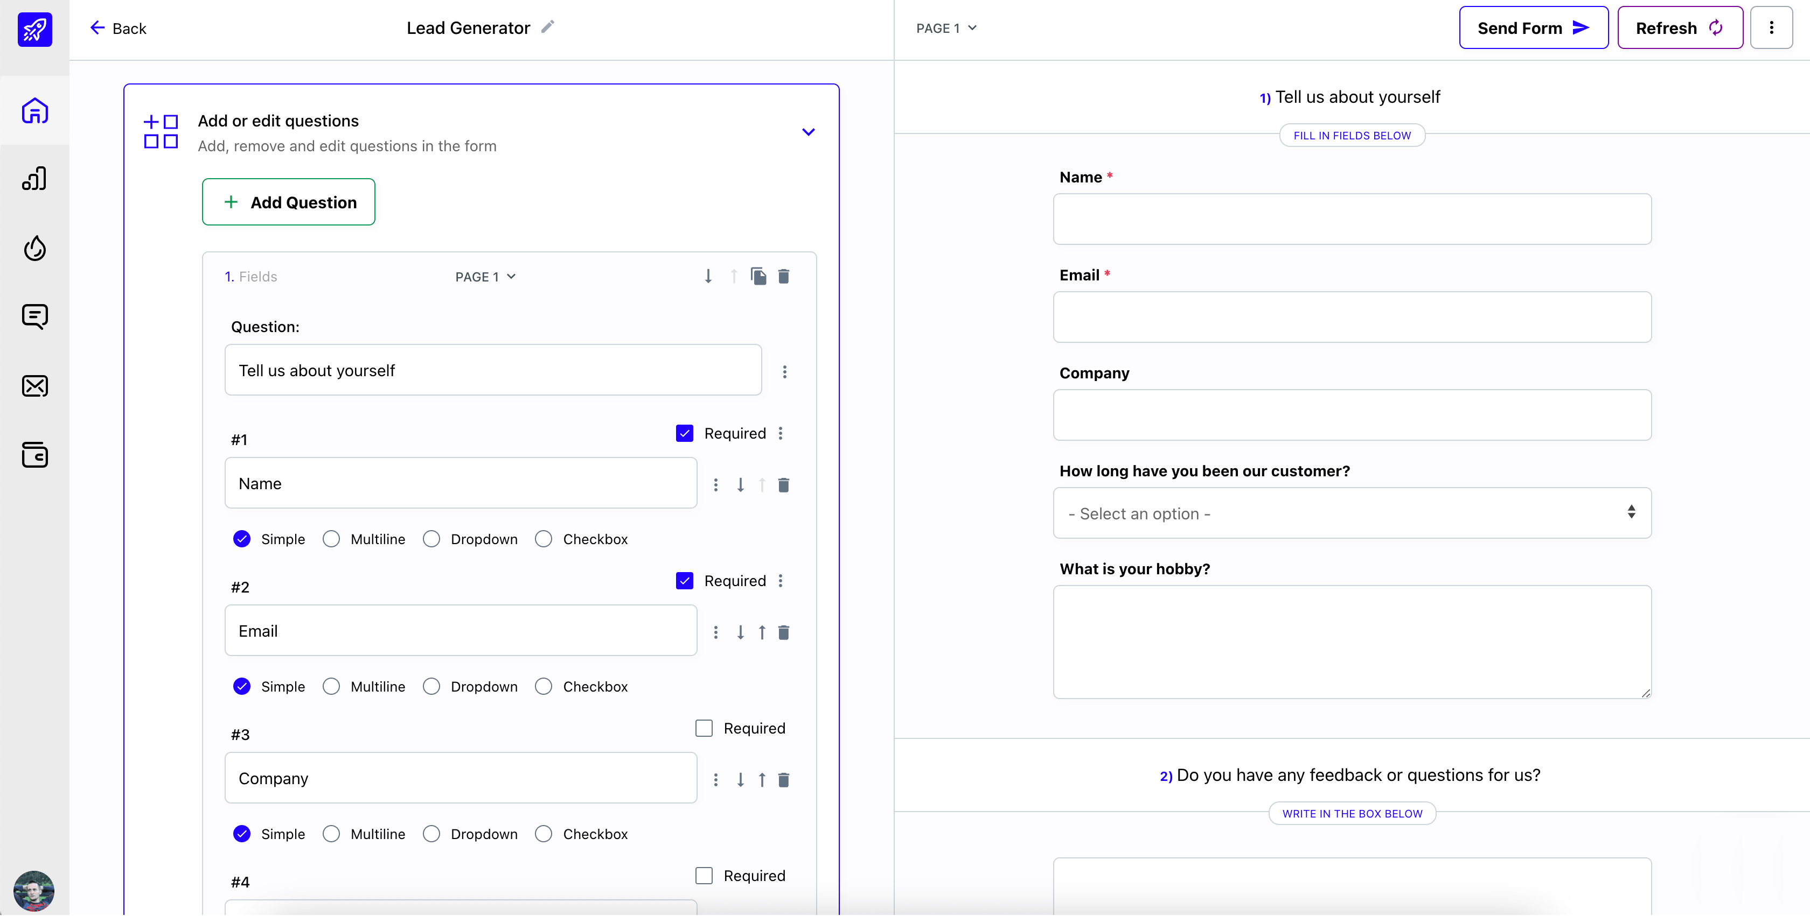Select Multiline type for the Email field
This screenshot has width=1810, height=916.
pos(331,686)
